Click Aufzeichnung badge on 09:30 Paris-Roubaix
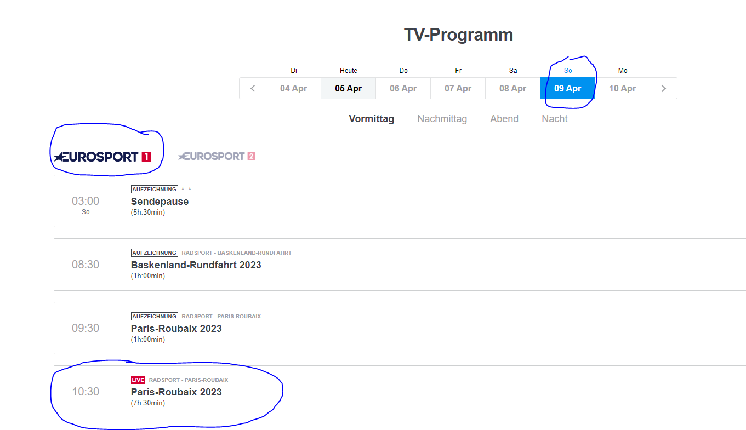 (154, 316)
